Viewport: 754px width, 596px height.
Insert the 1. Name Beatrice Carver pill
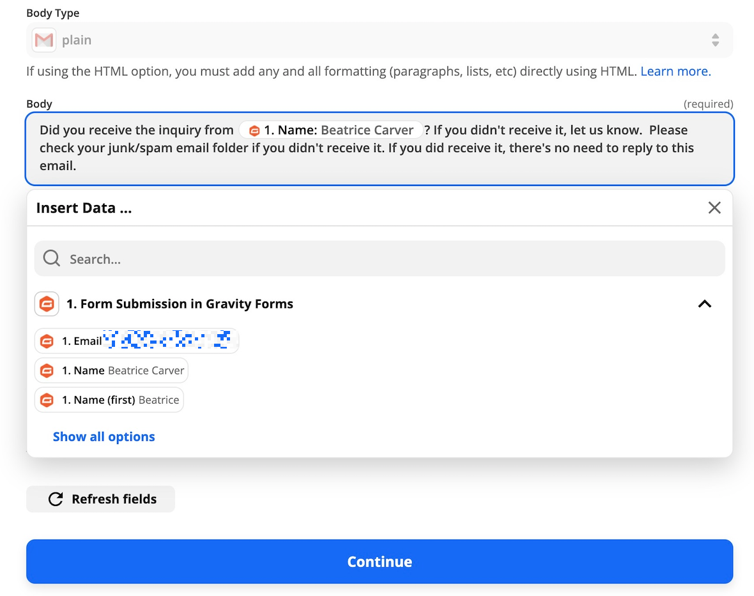click(x=111, y=371)
